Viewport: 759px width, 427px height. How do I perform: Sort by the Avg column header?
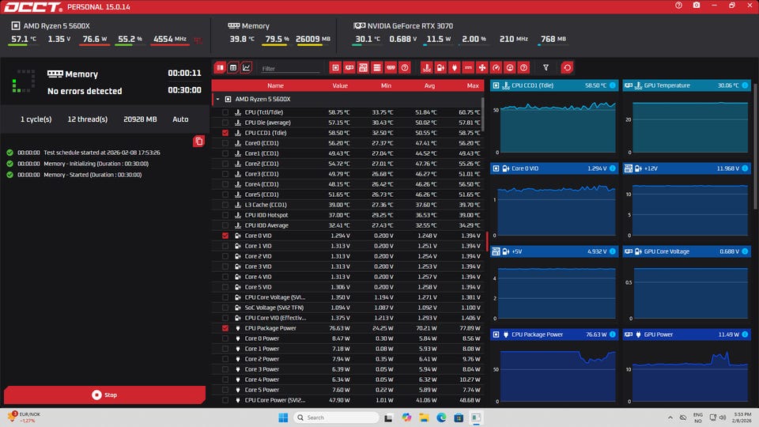(x=429, y=85)
